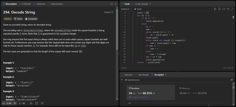Screen dimensions: 236x107
Task: Open the discussion comments (85)
Action: pyautogui.click(x=22, y=103)
